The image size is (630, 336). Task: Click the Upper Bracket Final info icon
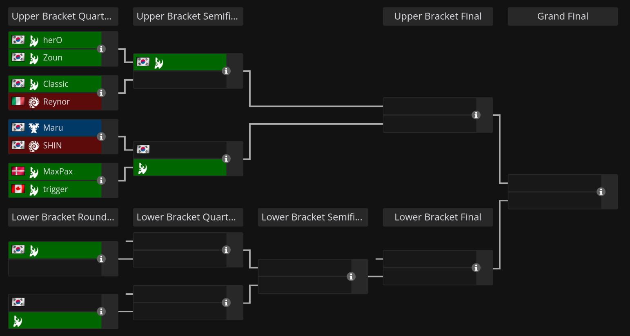pyautogui.click(x=476, y=115)
